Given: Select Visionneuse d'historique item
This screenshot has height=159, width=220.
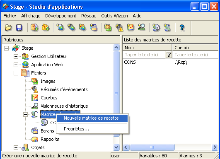Looking at the screenshot, I should coord(64,106).
